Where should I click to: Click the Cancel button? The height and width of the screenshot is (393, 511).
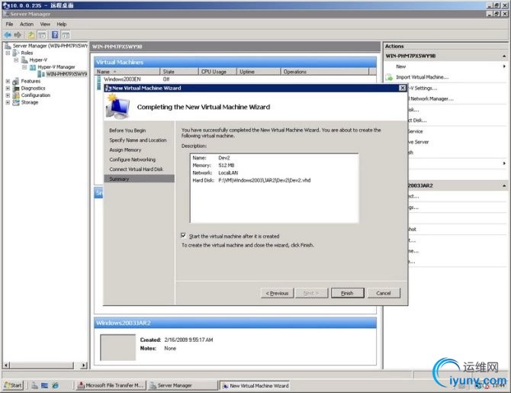[x=384, y=293]
